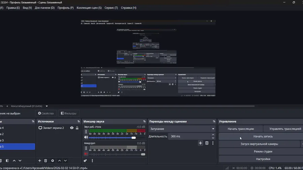303x170 pixels.
Task: Mute the Звук раб. стола speaker button
Action: point(86,137)
